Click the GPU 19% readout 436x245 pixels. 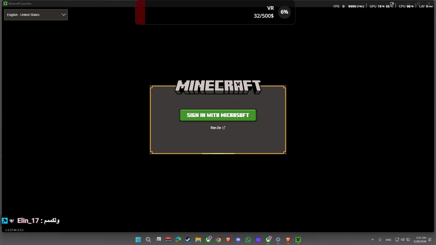pyautogui.click(x=377, y=6)
